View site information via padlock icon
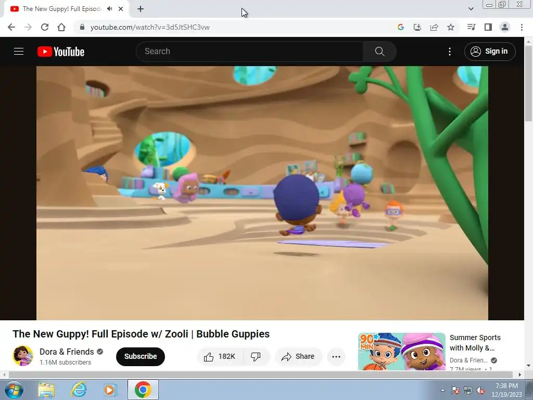The width and height of the screenshot is (533, 400). pyautogui.click(x=82, y=27)
